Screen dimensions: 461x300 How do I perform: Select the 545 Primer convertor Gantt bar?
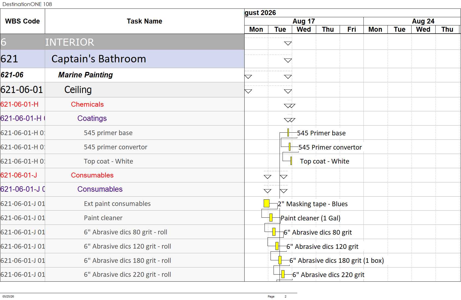289,147
